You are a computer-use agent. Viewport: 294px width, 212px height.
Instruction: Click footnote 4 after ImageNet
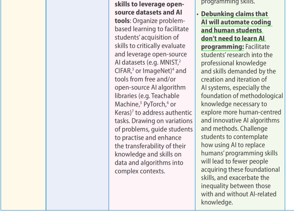173,69
